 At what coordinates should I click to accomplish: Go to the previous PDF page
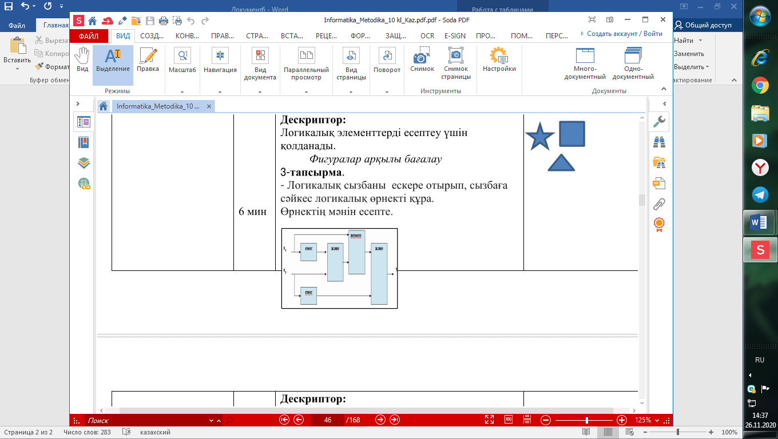[298, 420]
